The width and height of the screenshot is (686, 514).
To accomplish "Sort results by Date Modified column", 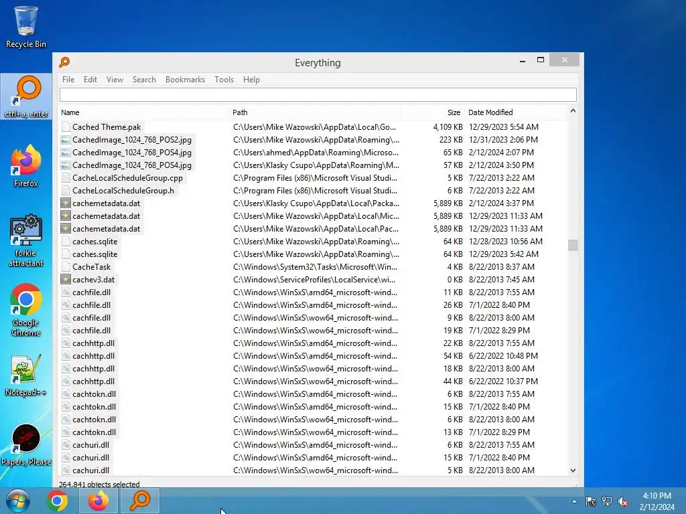I will click(515, 112).
